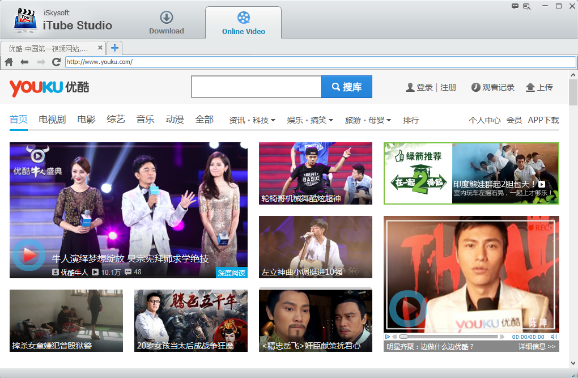Select the 全部 navigation item
Viewport: 578px width, 378px height.
coord(204,120)
